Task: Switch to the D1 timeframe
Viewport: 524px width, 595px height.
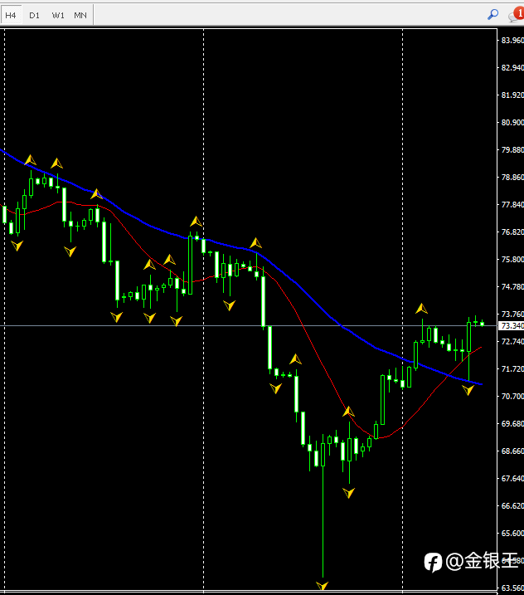Action: (34, 15)
